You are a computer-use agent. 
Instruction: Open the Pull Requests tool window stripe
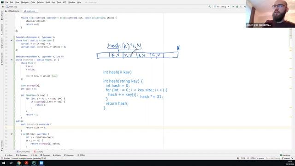[2, 59]
